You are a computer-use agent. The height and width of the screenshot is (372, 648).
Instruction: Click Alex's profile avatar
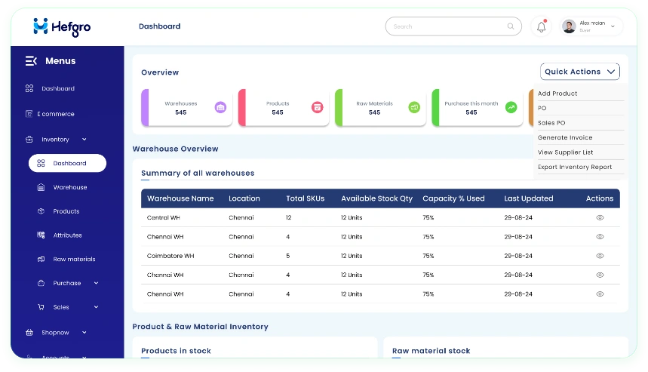pyautogui.click(x=569, y=26)
